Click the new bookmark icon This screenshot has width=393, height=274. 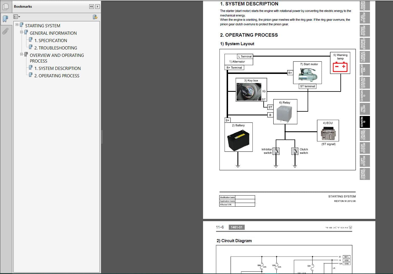click(95, 17)
